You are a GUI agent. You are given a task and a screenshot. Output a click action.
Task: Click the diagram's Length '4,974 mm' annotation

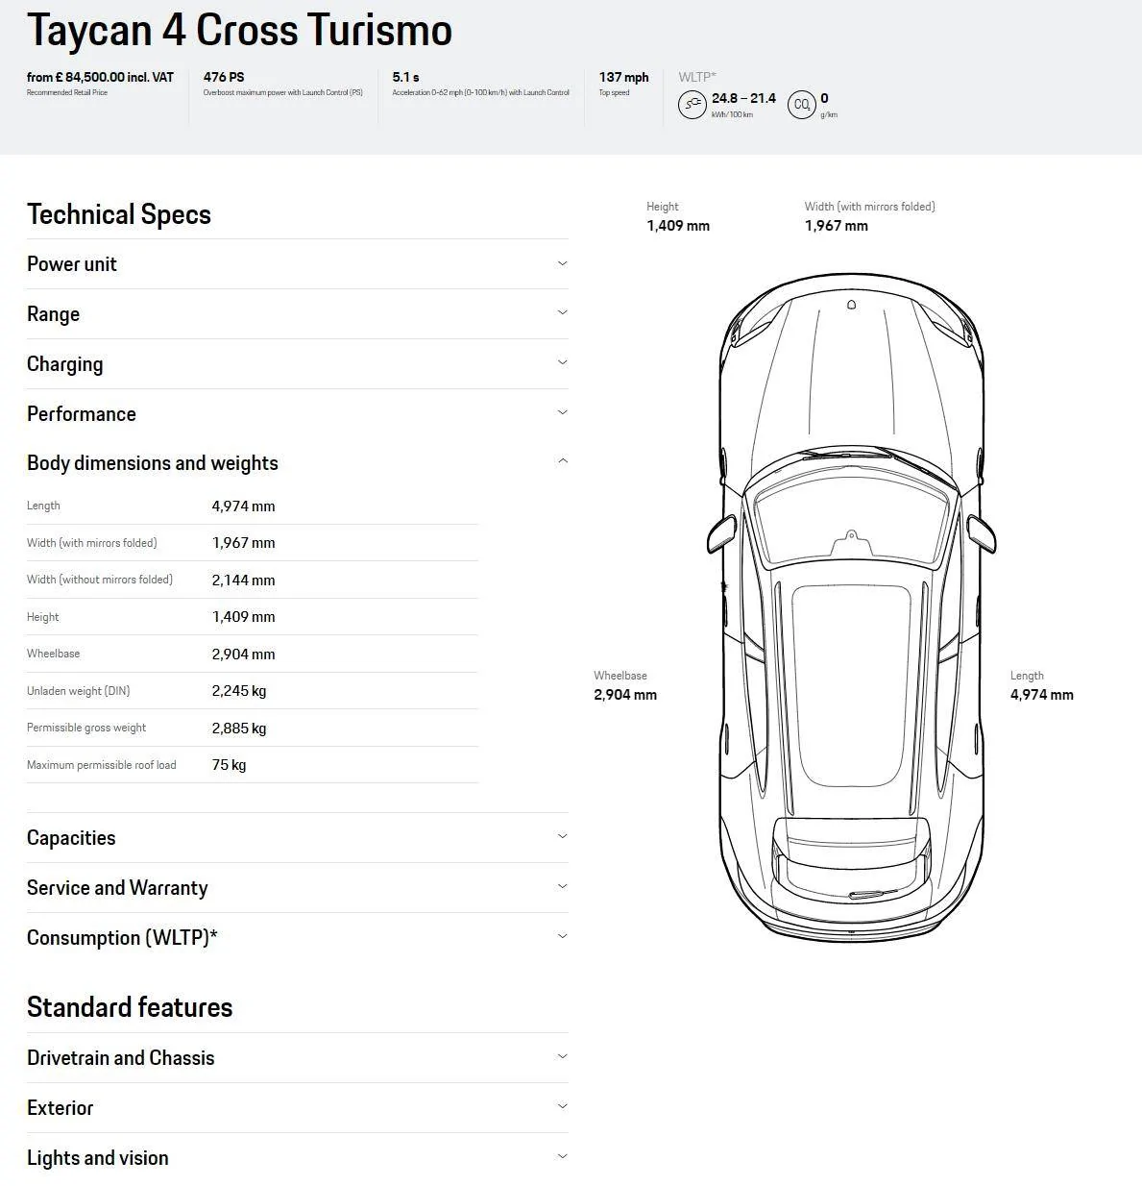[1042, 695]
